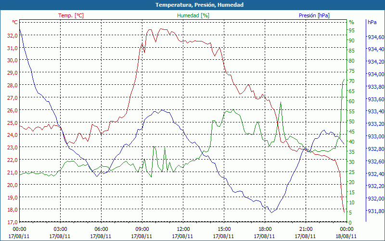Viewport: 385px width, 241px height.
Task: Click pressure axis value "932,20"
Action: 376,186
